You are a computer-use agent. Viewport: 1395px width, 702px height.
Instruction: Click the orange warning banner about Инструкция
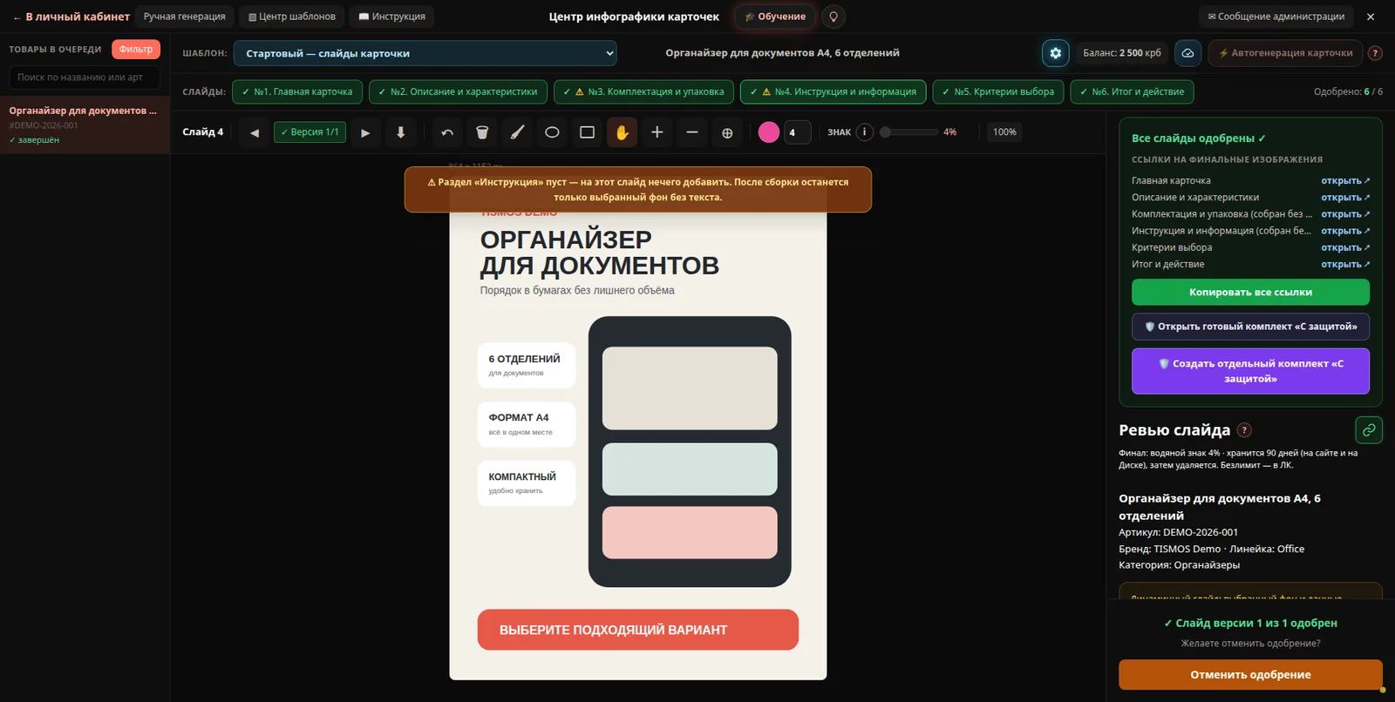(x=637, y=190)
